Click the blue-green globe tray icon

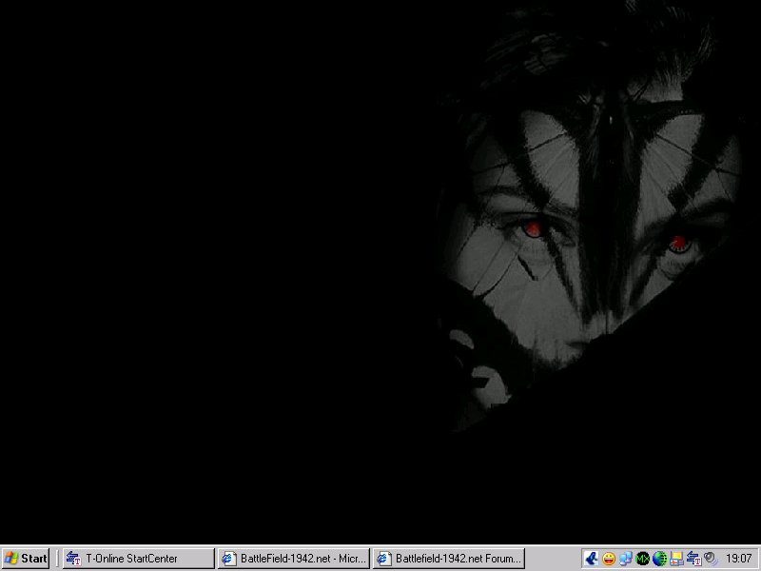(x=659, y=559)
